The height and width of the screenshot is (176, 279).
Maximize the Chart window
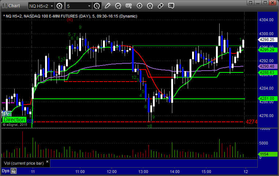265,3
